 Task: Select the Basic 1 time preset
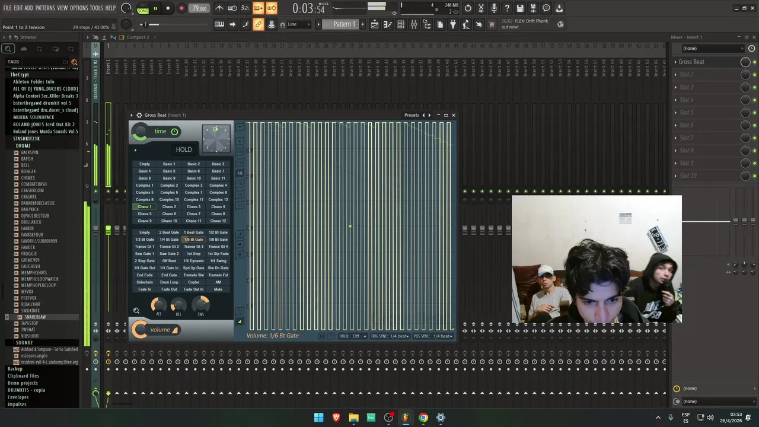click(x=169, y=164)
